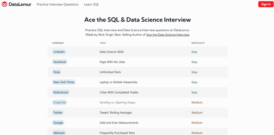Image resolution: width=274 pixels, height=135 pixels.
Task: Open Frequently Purchased Pairs question
Action: point(117,133)
